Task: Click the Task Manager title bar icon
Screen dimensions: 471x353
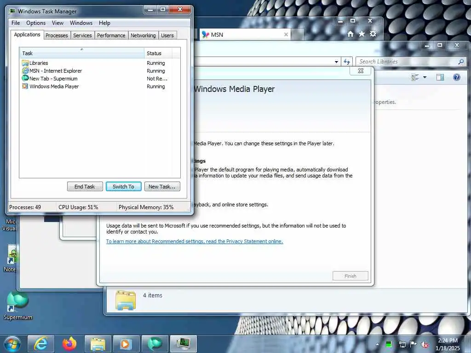Action: click(x=12, y=11)
